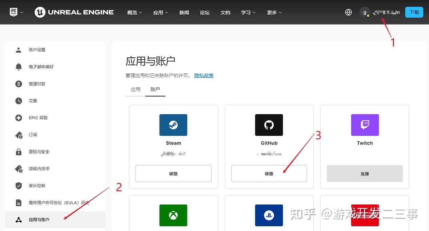Click the Steam card title text
Image resolution: width=429 pixels, height=231 pixels.
pyautogui.click(x=173, y=143)
